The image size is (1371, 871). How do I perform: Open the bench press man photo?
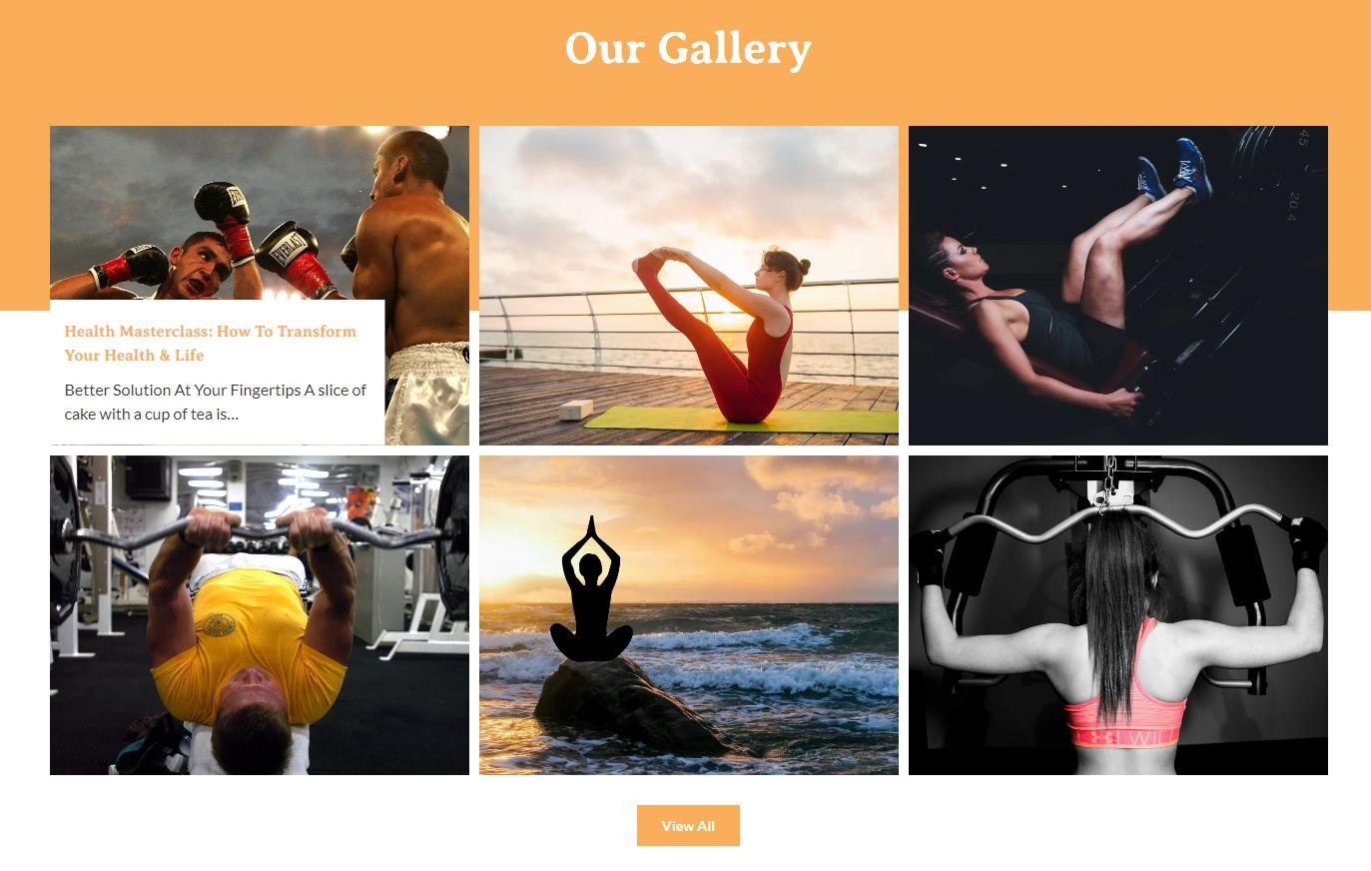(x=260, y=615)
